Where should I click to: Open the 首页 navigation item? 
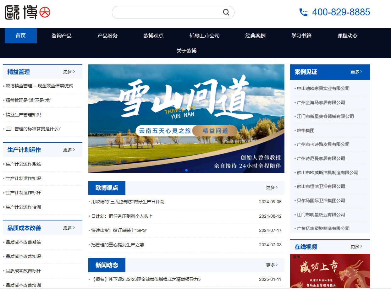tap(21, 35)
